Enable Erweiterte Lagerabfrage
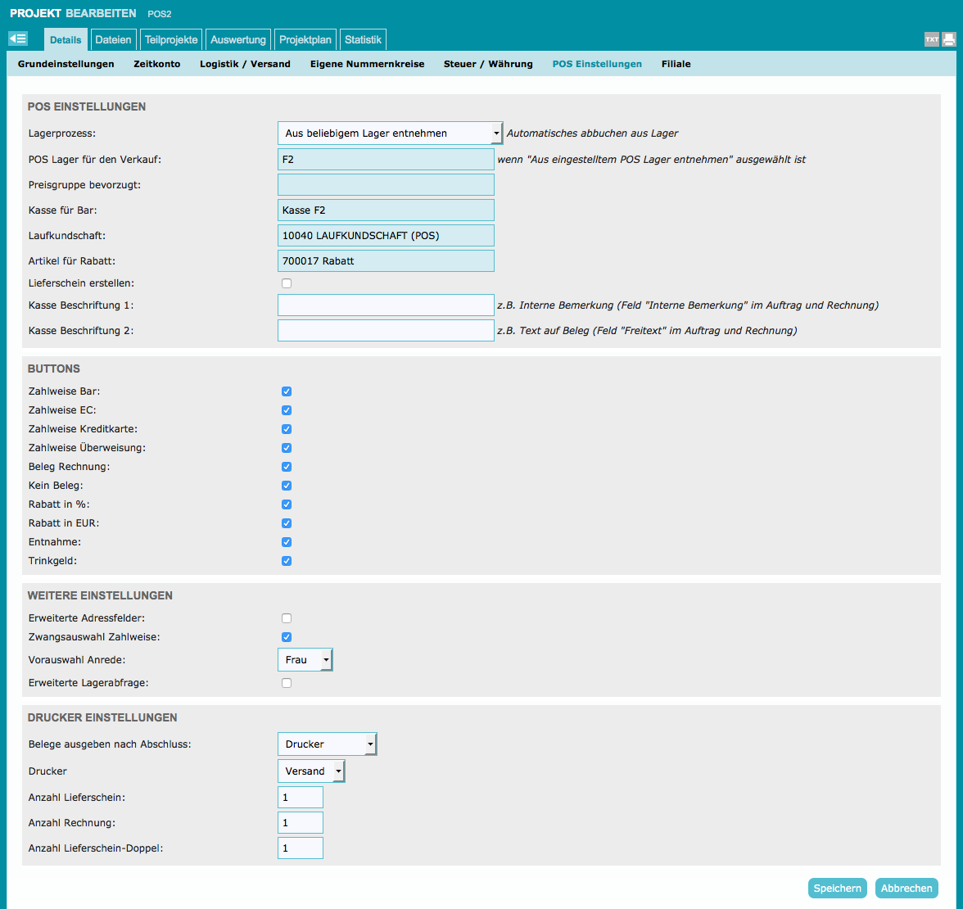 click(x=287, y=683)
